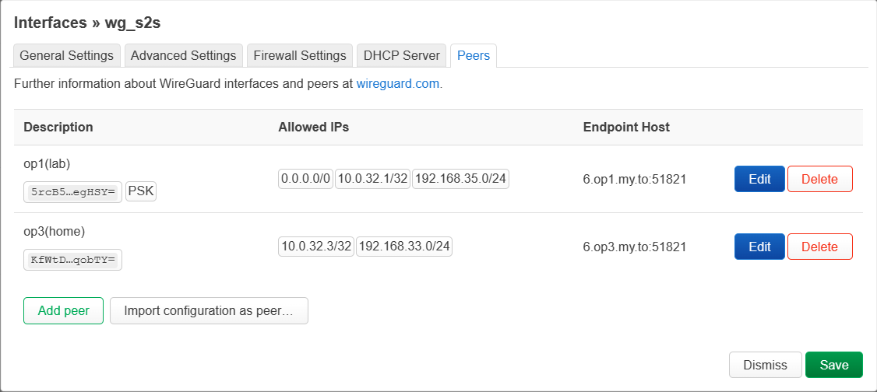
Task: Click the 10.0.32.1/32 allowed IP badge
Action: (373, 179)
